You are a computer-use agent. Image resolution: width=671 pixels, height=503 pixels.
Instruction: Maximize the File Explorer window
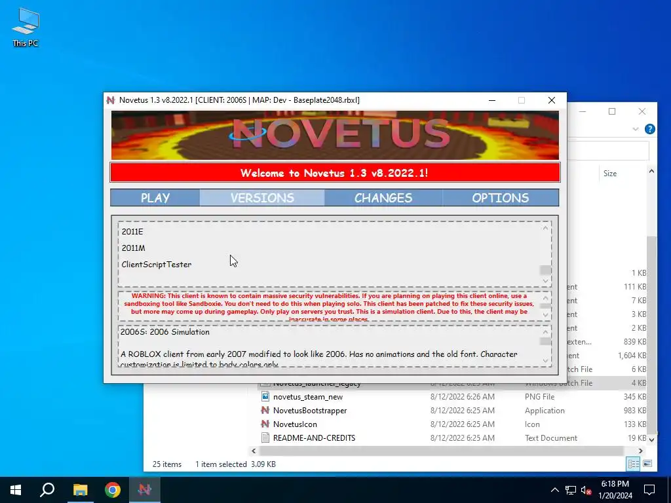click(x=612, y=111)
